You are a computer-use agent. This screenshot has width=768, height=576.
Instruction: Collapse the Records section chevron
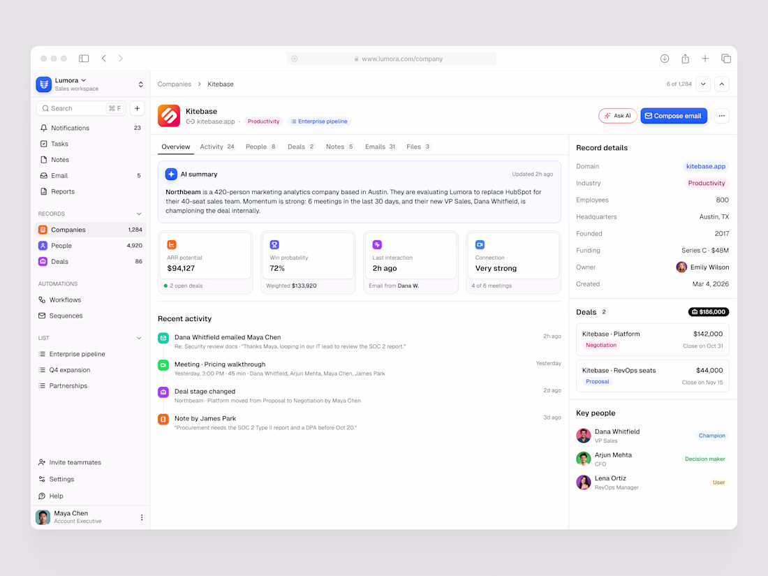click(x=139, y=214)
